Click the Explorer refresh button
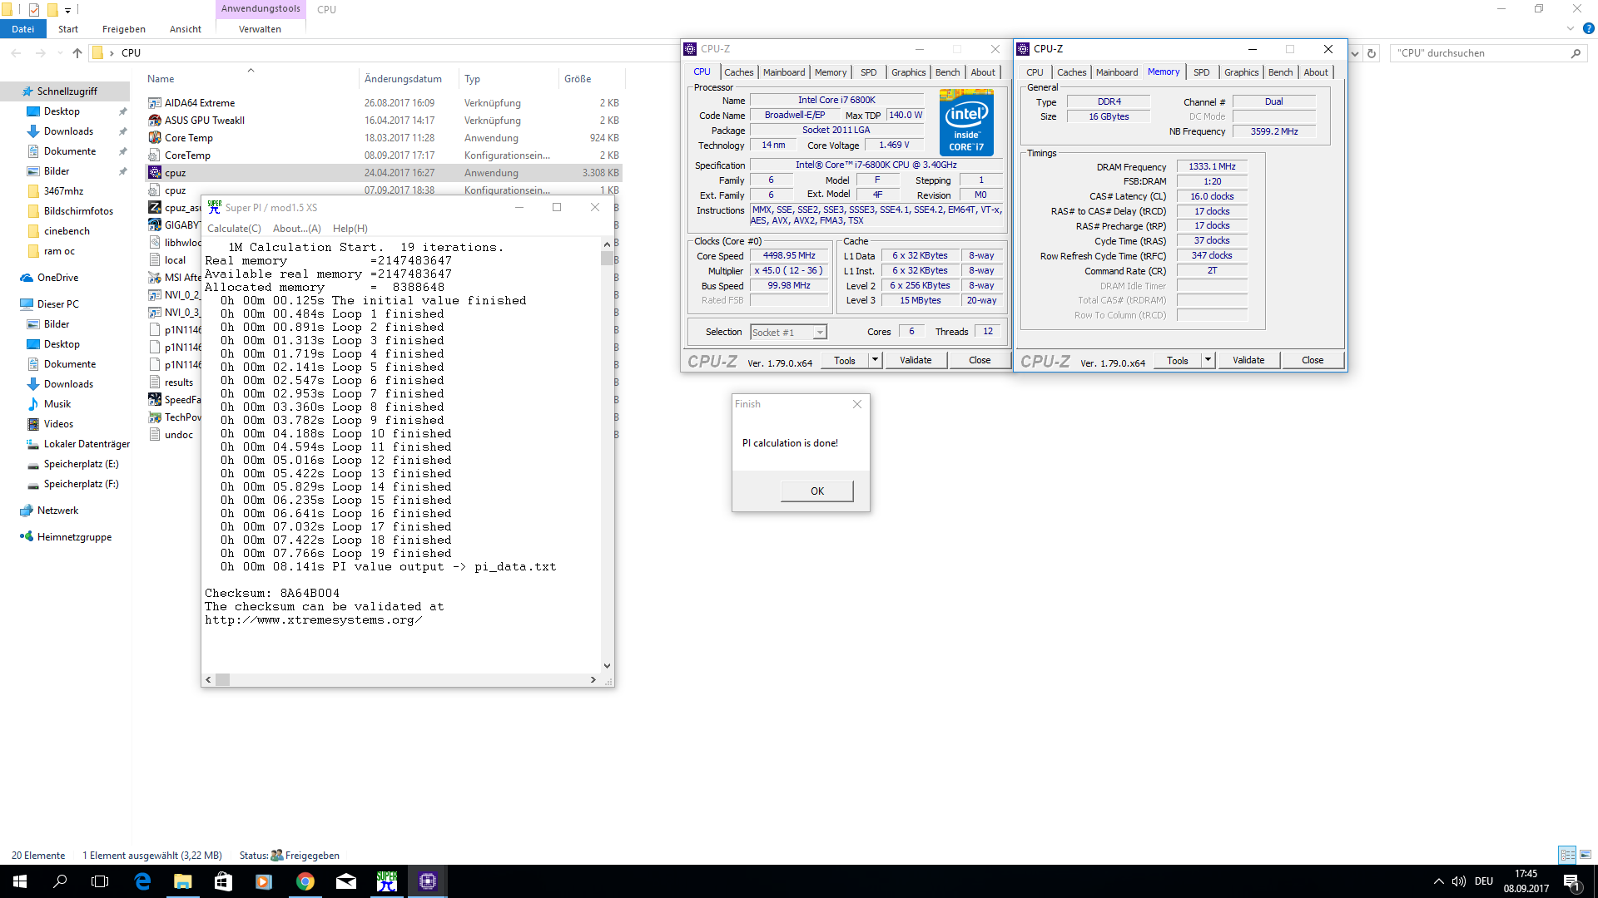 1372,53
